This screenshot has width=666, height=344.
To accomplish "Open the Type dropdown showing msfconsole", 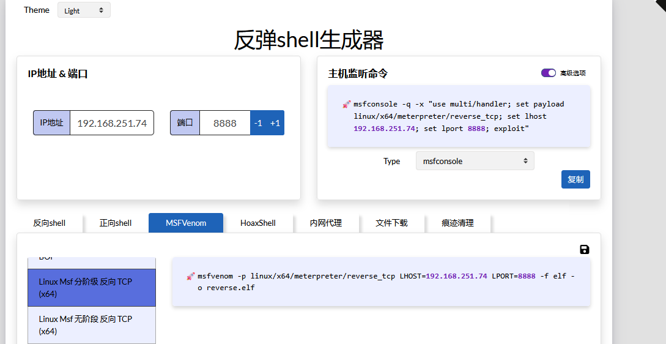I will click(x=475, y=161).
